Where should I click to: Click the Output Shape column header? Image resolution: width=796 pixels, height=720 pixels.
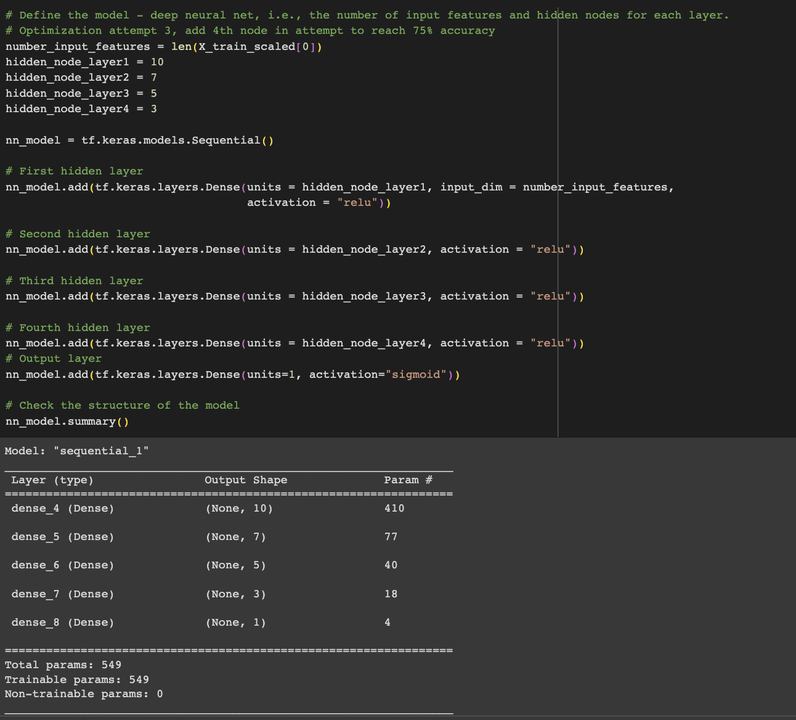coord(245,480)
